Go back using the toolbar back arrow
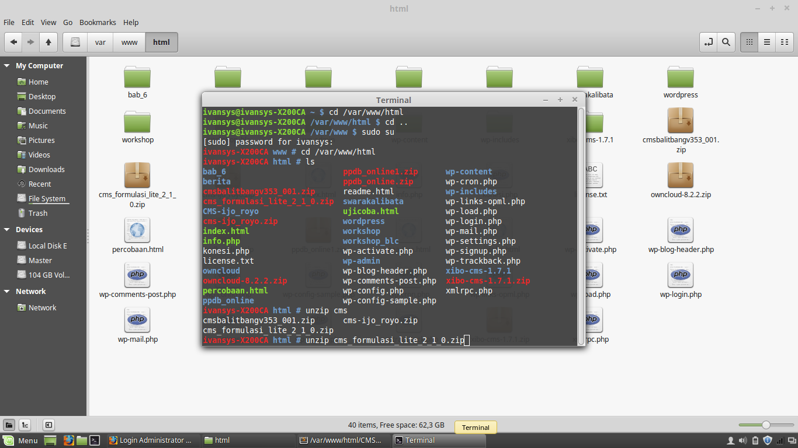The height and width of the screenshot is (448, 798). click(13, 42)
